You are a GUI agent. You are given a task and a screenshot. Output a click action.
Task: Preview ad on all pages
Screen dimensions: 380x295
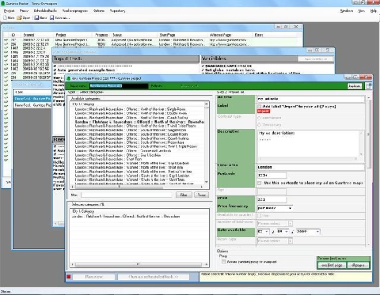point(357,265)
